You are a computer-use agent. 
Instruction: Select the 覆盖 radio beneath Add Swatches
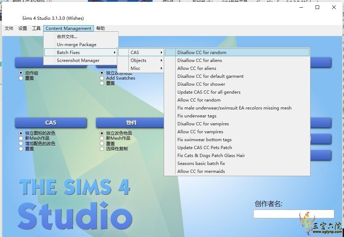click(x=102, y=83)
